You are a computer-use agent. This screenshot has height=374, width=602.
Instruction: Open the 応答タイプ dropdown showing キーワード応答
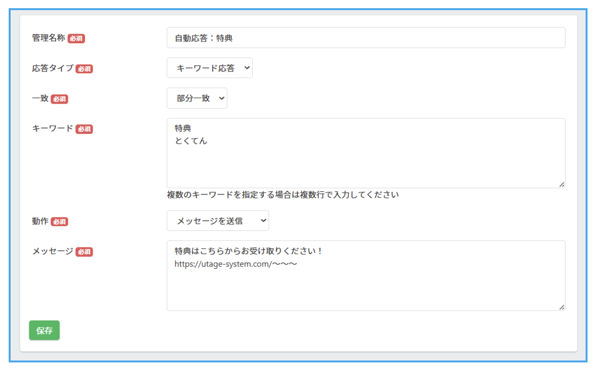pos(209,68)
